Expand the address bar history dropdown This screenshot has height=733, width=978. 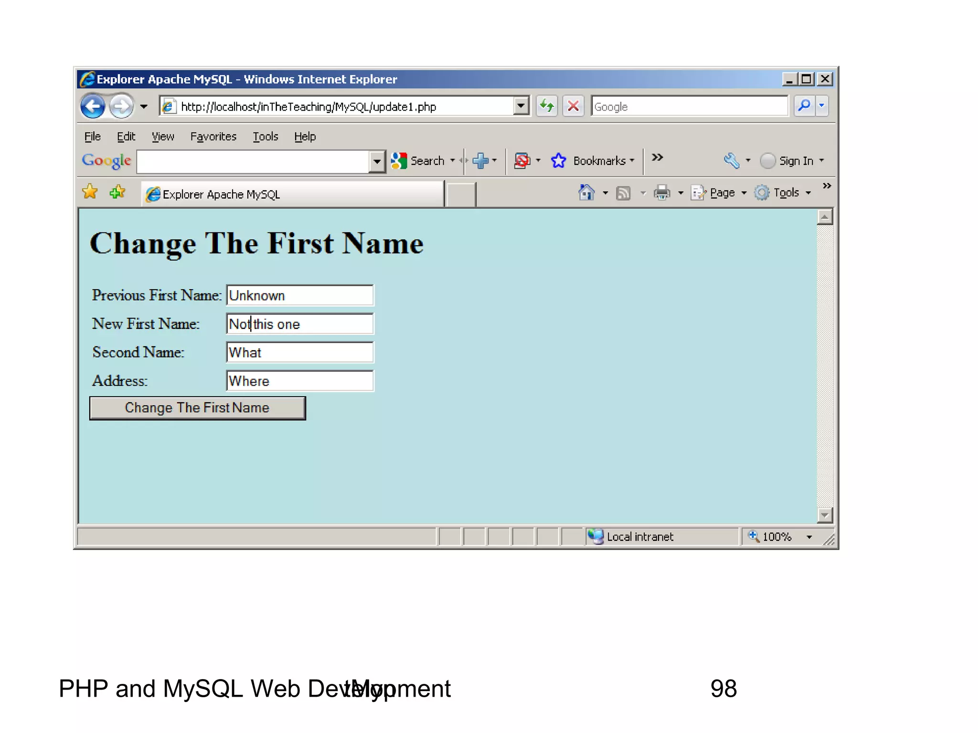coord(521,106)
